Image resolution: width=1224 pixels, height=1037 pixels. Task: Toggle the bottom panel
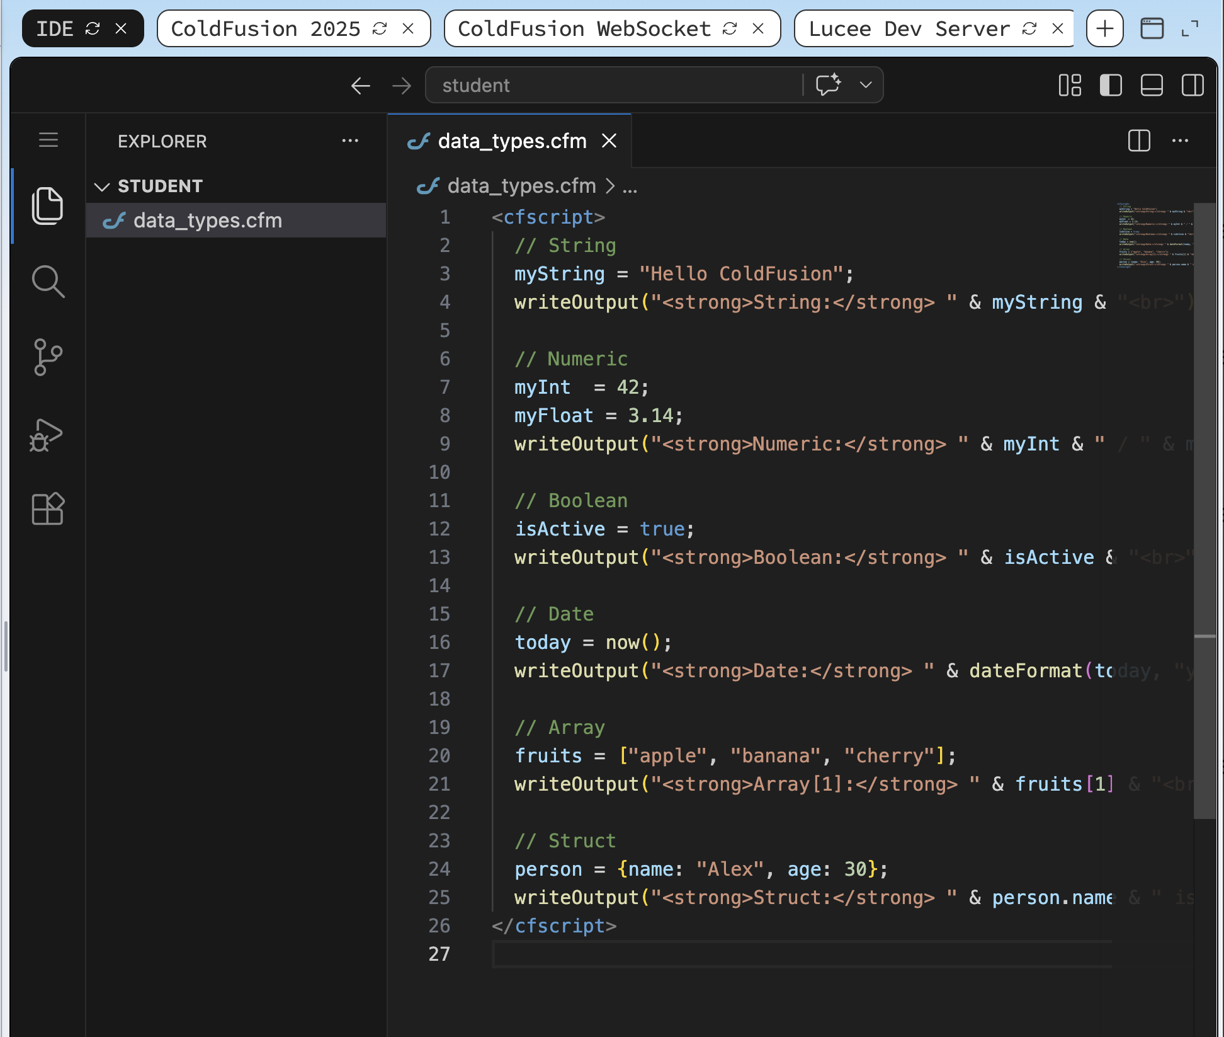[1152, 85]
